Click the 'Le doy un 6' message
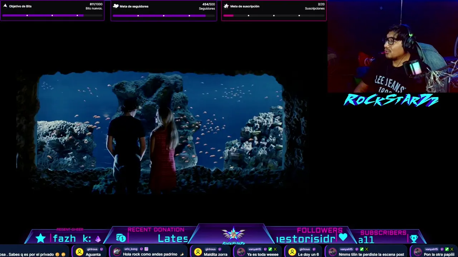This screenshot has width=458, height=257. point(308,255)
